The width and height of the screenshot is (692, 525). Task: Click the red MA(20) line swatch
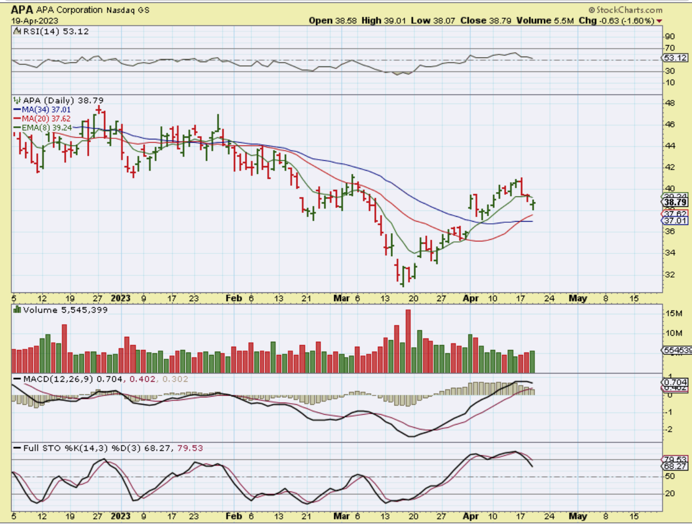17,118
